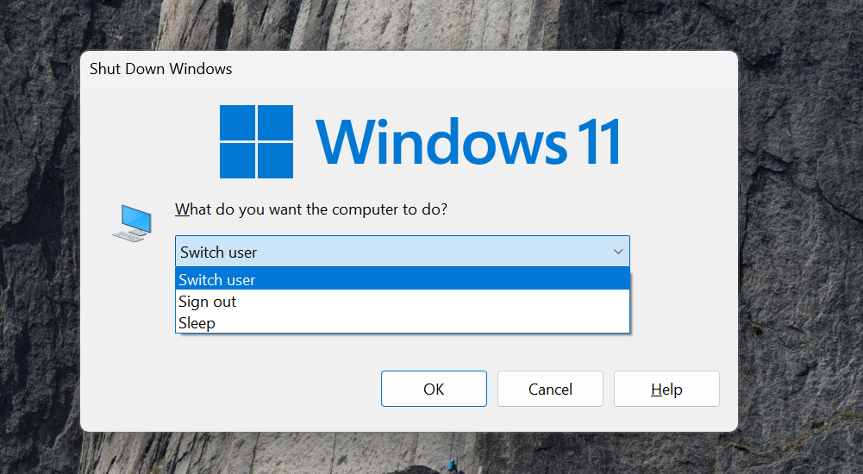Image resolution: width=863 pixels, height=474 pixels.
Task: Open the Help button
Action: click(x=666, y=389)
